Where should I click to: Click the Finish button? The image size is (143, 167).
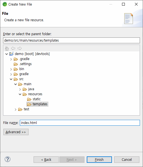coord(99,159)
